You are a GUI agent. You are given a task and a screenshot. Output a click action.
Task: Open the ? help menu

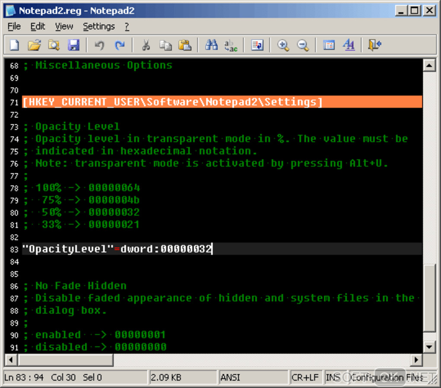[127, 26]
